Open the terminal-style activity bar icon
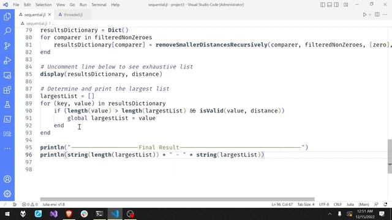392x220 pixels. [x=7, y=119]
